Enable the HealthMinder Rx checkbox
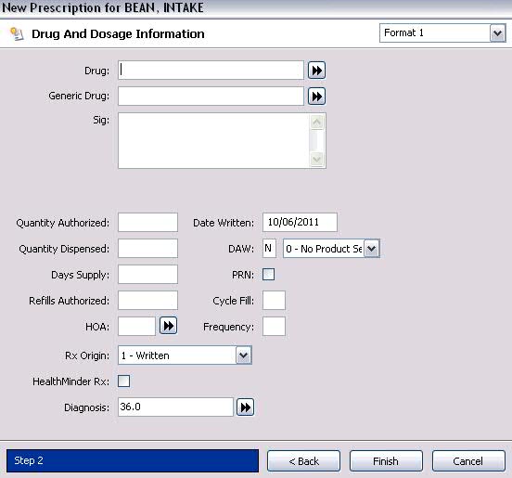The image size is (512, 478). click(123, 381)
